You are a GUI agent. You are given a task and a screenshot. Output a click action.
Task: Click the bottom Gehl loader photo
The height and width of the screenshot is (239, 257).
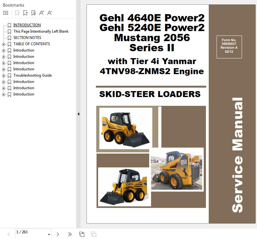point(124,187)
